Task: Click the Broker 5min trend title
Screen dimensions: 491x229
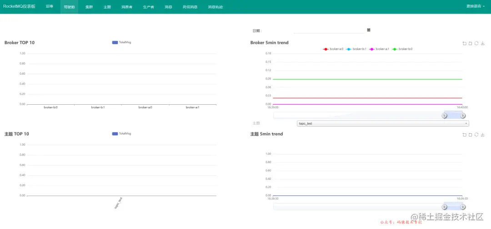Action: (269, 43)
